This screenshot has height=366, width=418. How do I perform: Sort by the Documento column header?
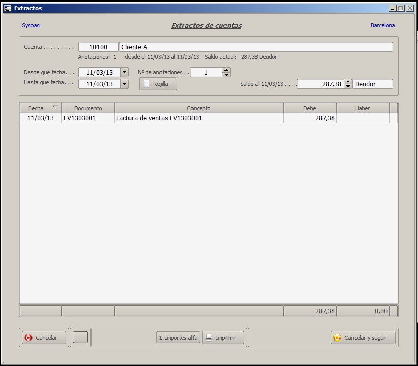tap(88, 108)
